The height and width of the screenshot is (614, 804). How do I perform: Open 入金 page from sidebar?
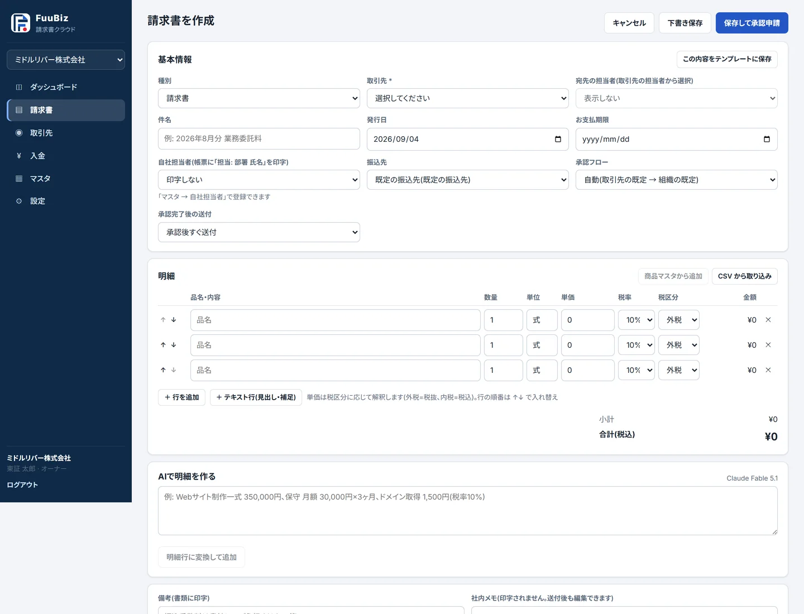click(66, 156)
